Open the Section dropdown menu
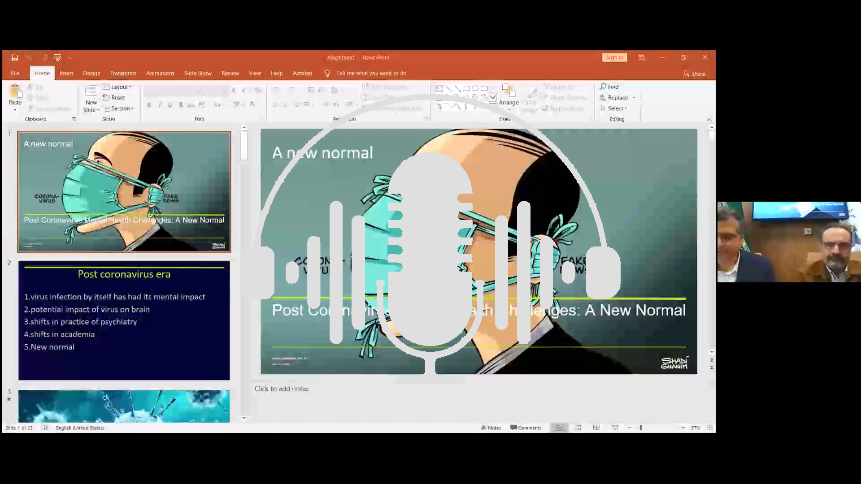Viewport: 861px width, 484px height. click(x=119, y=108)
